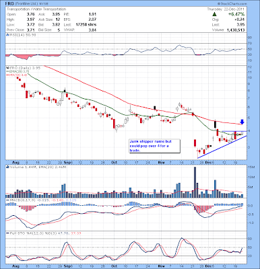Click the Open value 3.76
The width and height of the screenshot is (260, 269).
31,14
